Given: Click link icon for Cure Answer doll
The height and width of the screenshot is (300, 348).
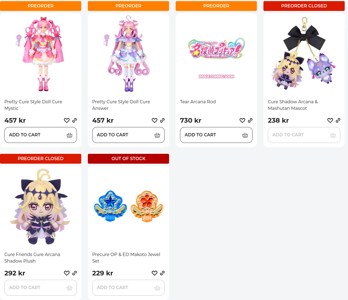Looking at the screenshot, I should 162,120.
